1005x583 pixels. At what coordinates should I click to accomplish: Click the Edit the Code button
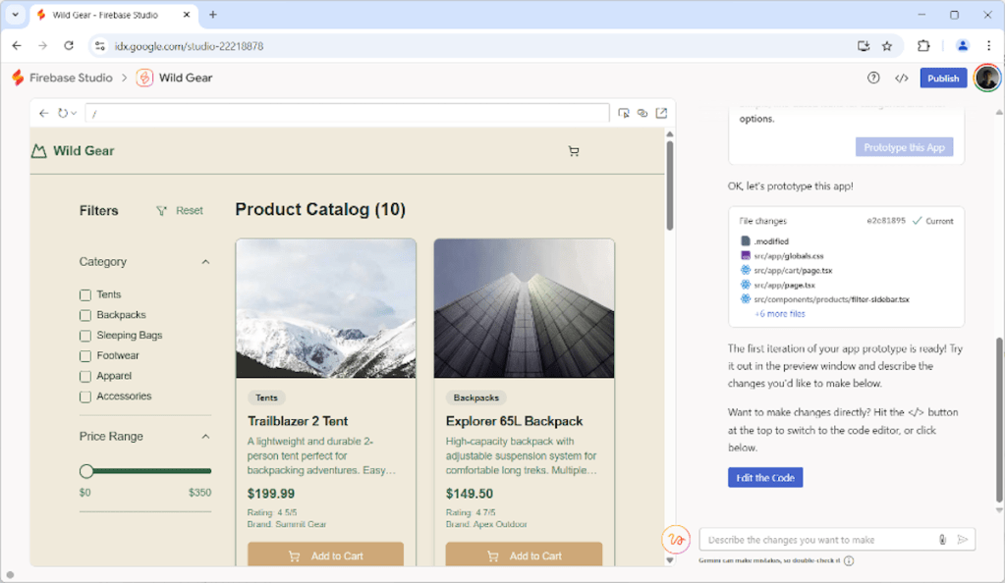tap(765, 477)
